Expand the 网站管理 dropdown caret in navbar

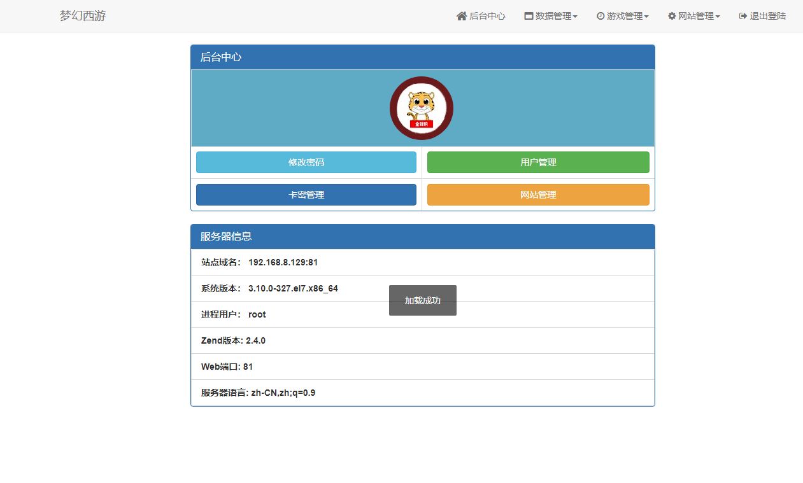[718, 17]
